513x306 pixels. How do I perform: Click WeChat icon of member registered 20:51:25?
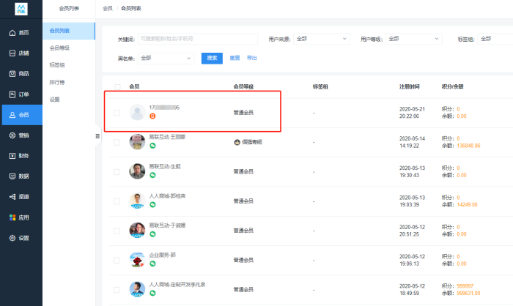tap(152, 234)
